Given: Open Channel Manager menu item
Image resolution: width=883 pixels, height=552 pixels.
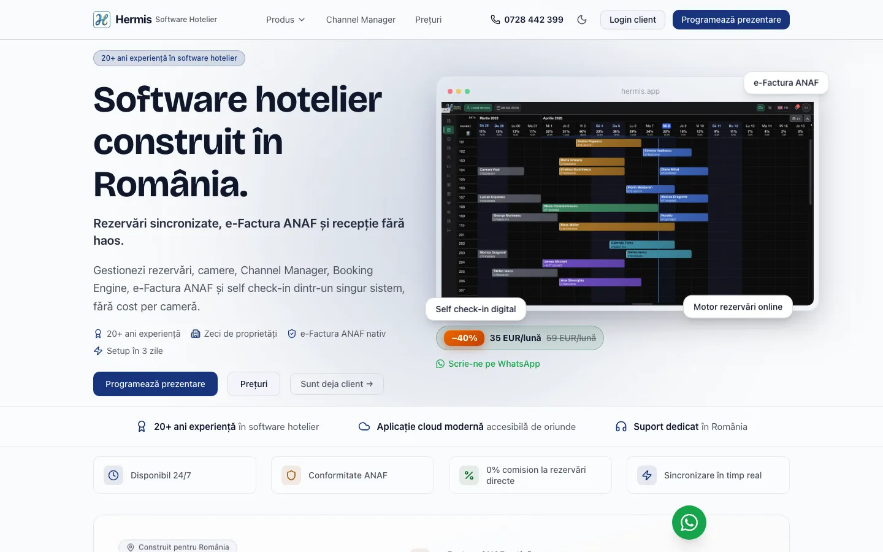Looking at the screenshot, I should click(x=361, y=20).
